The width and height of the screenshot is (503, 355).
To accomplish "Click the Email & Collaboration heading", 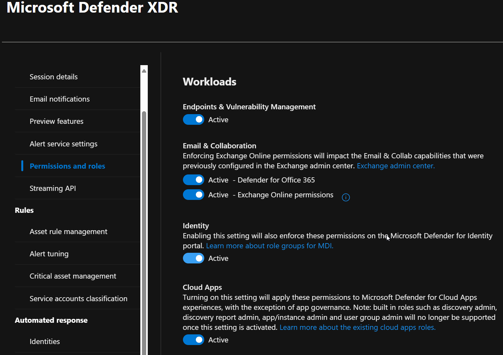I will [x=219, y=146].
